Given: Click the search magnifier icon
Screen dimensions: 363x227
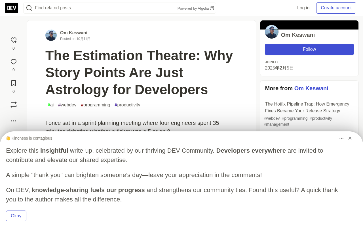Looking at the screenshot, I should pos(29,8).
